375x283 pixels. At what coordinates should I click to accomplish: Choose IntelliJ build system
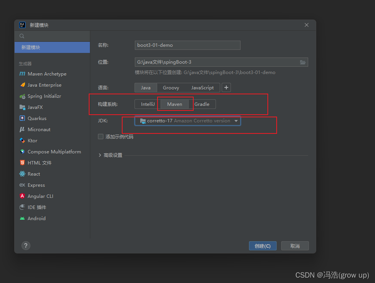click(x=148, y=104)
